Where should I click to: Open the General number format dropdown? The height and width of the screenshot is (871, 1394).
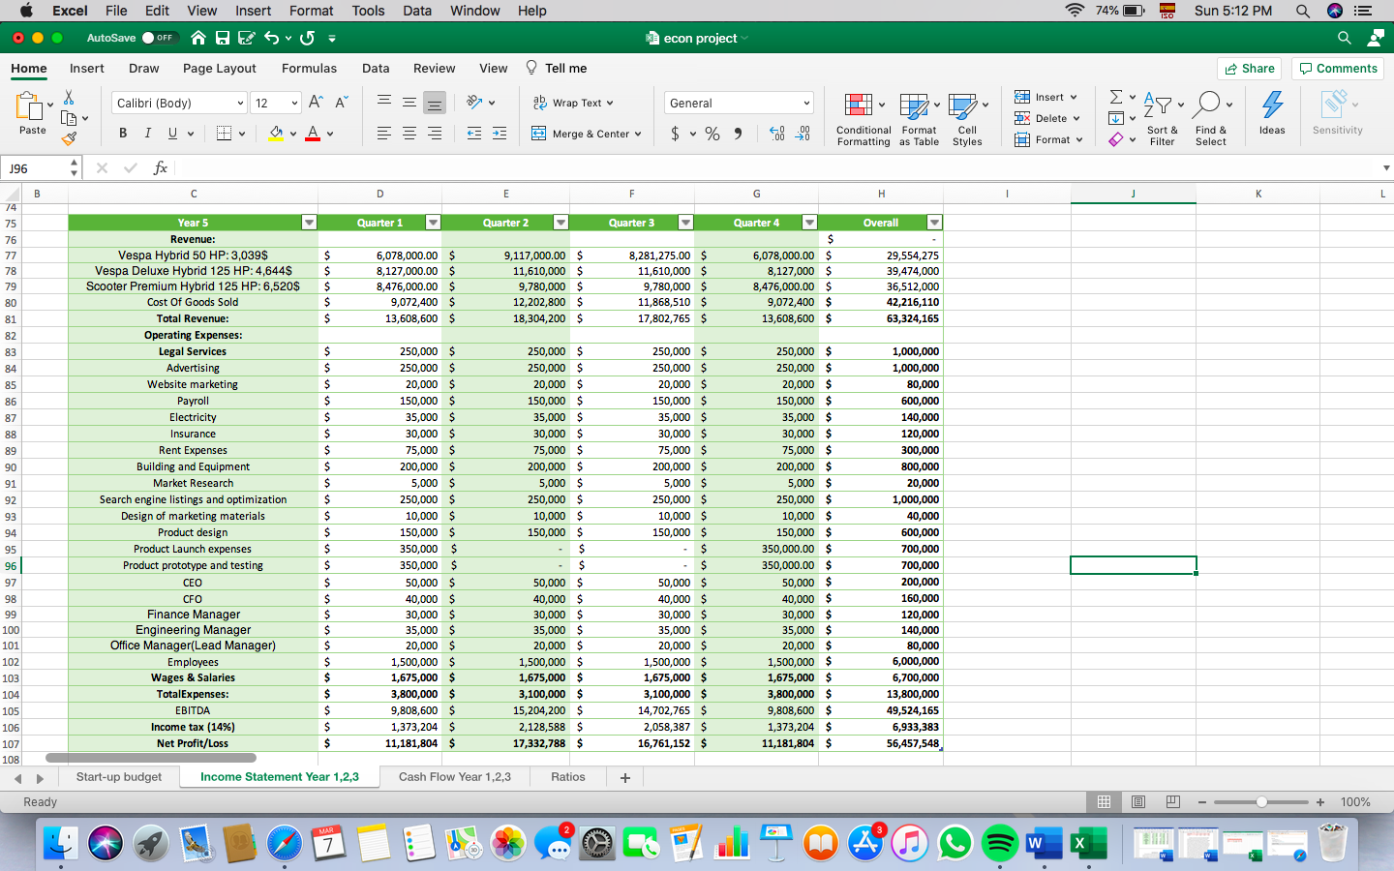(806, 103)
